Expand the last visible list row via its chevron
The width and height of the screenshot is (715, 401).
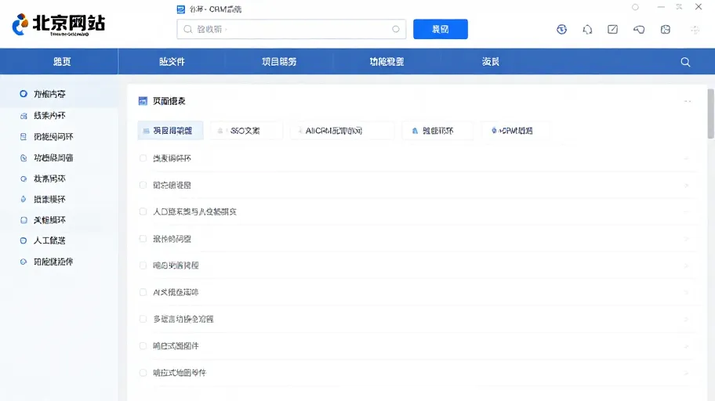(686, 374)
